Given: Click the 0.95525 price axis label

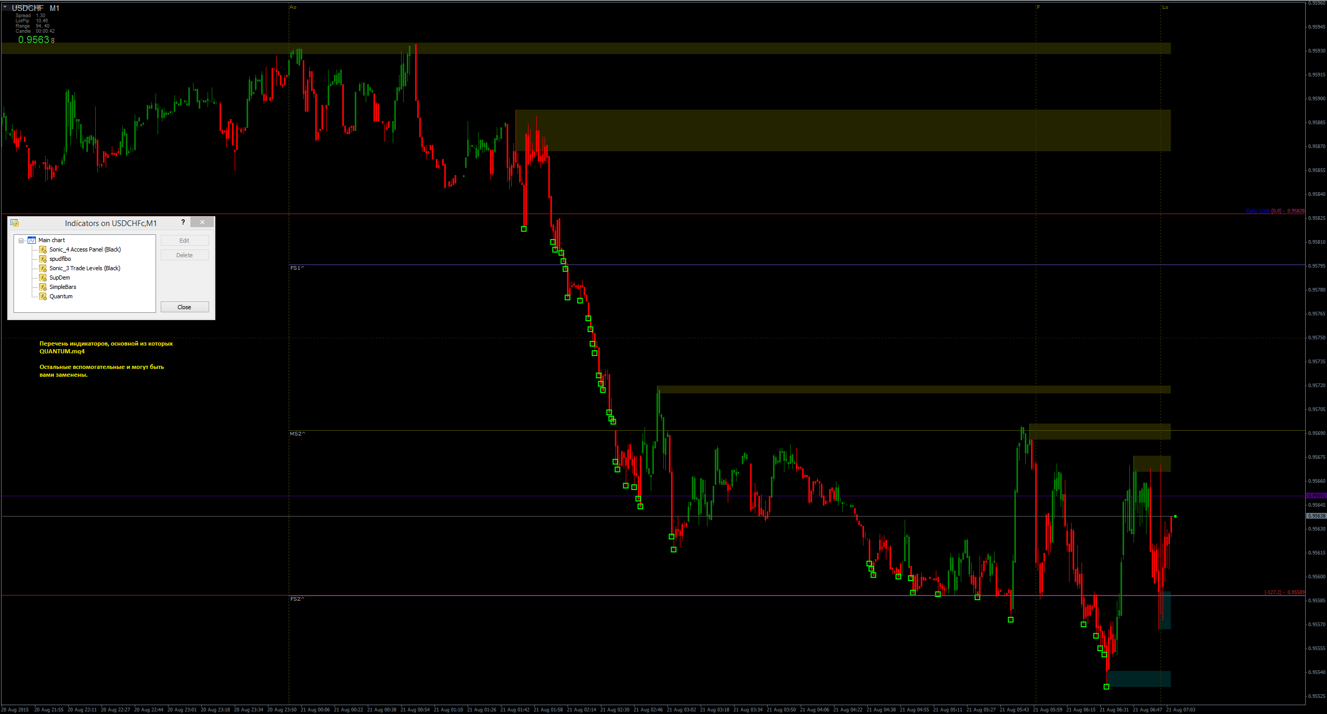Looking at the screenshot, I should tap(1317, 696).
